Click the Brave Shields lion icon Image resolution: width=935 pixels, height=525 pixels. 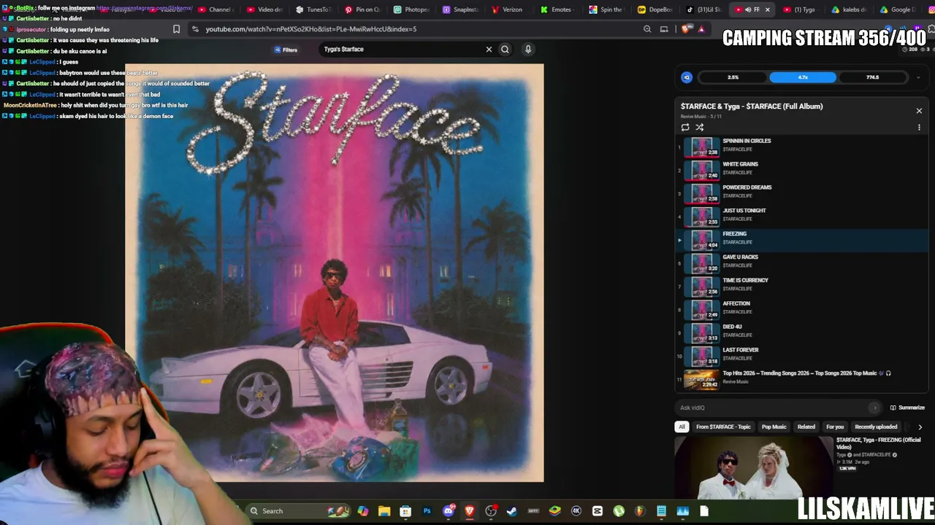(685, 29)
